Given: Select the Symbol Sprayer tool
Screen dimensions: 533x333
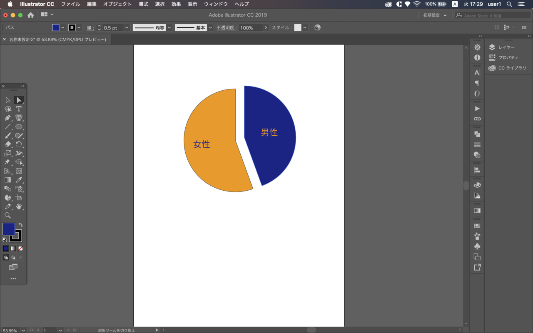Looking at the screenshot, I should click(x=19, y=189).
